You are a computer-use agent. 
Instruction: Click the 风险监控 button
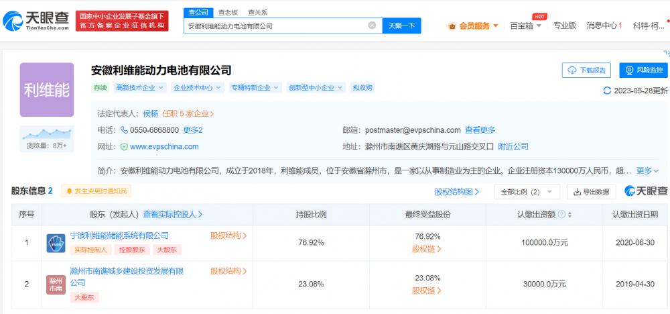pos(643,70)
